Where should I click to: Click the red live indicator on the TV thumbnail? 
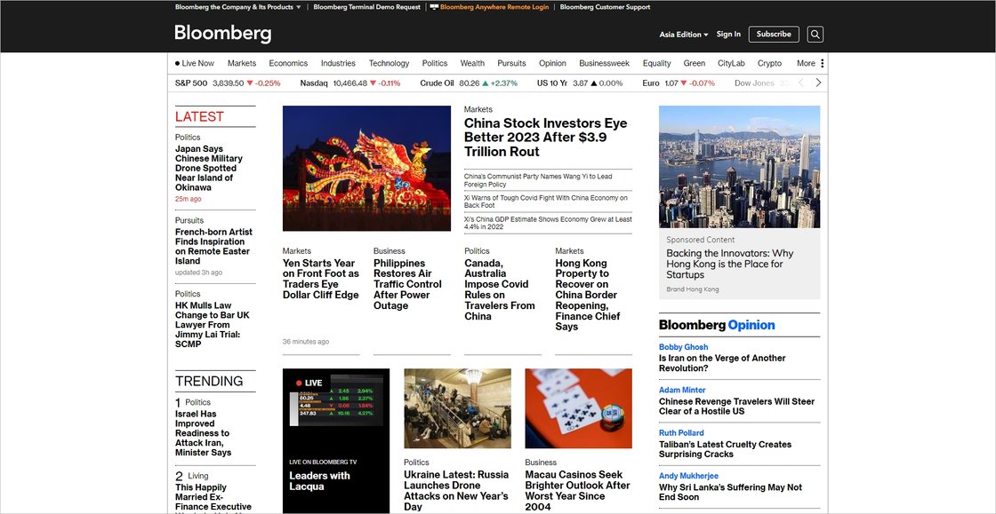tap(300, 384)
